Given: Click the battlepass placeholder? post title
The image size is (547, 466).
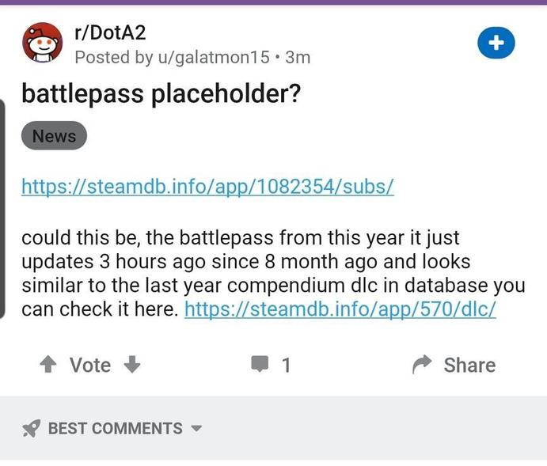Looking at the screenshot, I should [x=161, y=94].
